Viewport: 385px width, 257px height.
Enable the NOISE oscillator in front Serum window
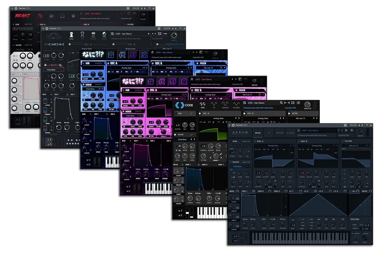point(231,162)
